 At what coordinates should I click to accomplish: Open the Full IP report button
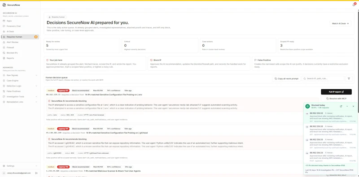(x=336, y=92)
